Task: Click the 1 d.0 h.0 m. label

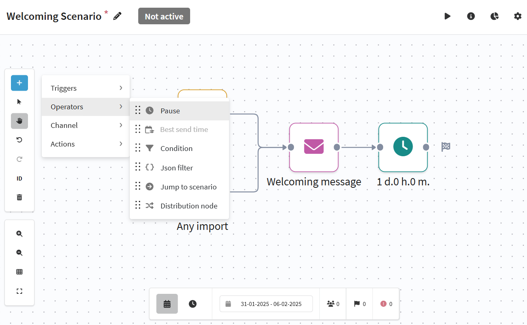Action: [x=403, y=182]
